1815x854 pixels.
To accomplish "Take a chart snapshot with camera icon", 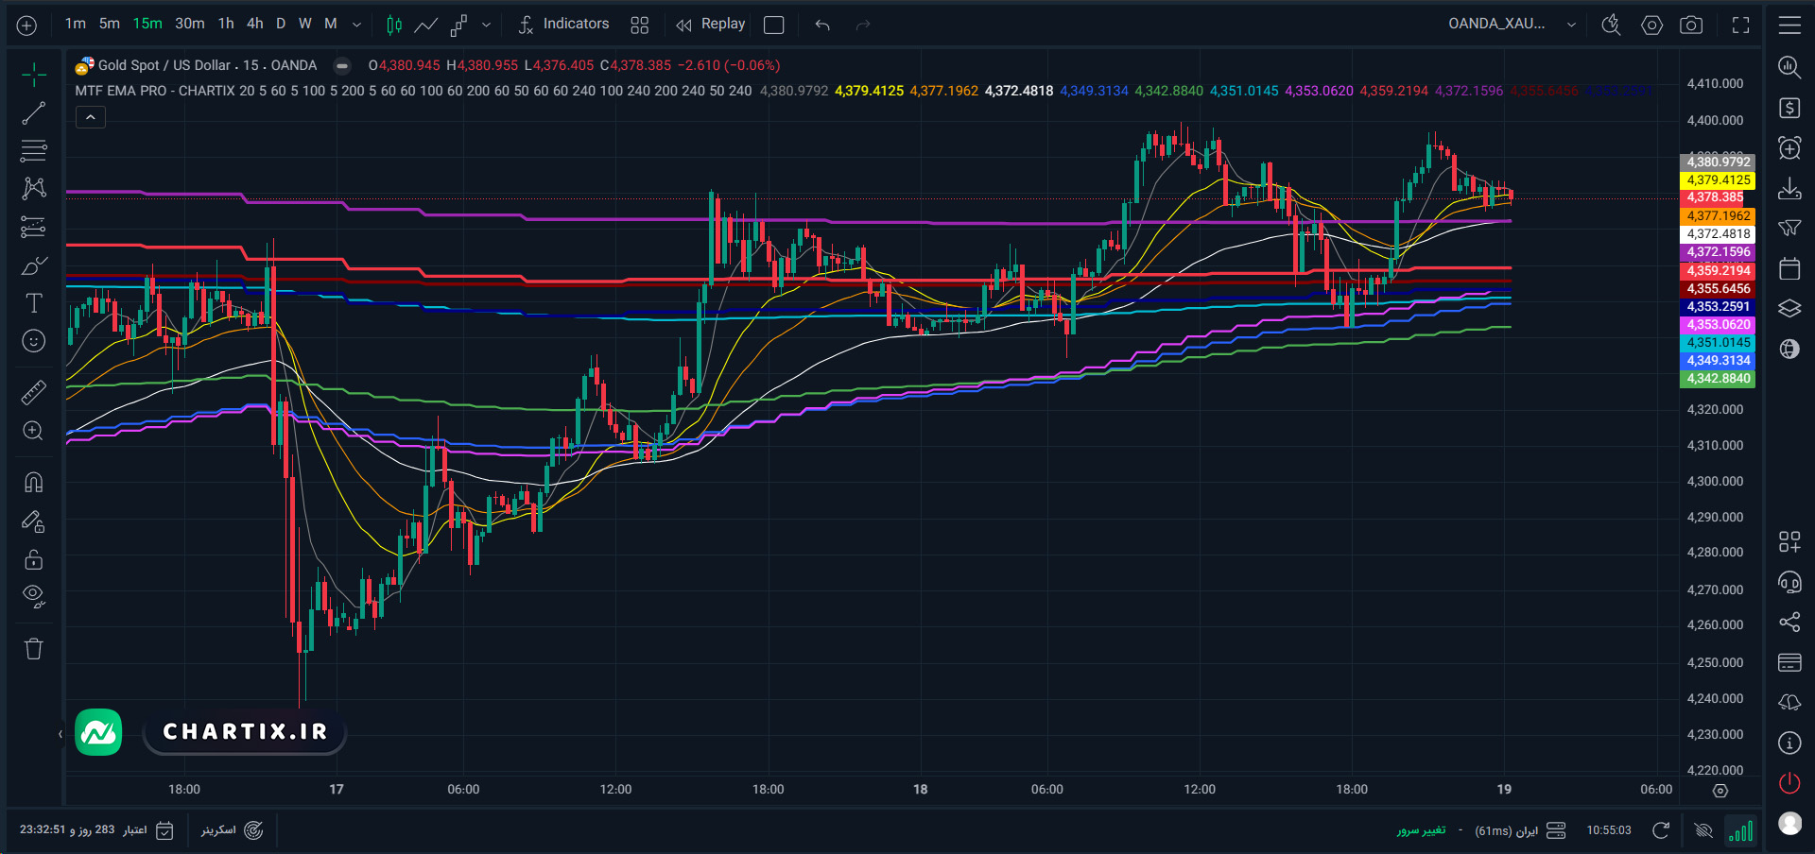I will click(x=1691, y=25).
